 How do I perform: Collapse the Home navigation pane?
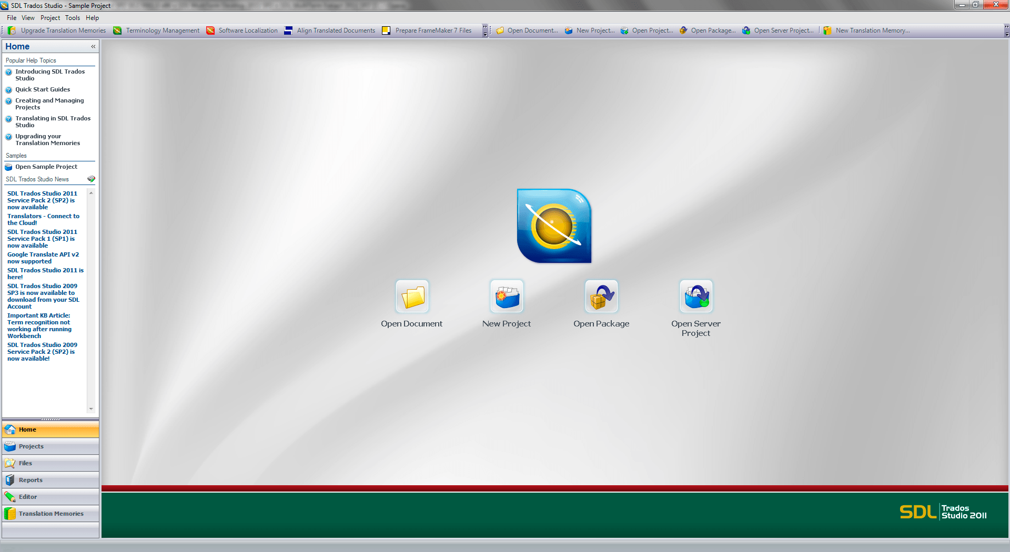pyautogui.click(x=93, y=46)
